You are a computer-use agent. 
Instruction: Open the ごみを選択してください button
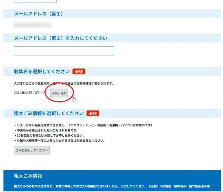pyautogui.click(x=32, y=150)
